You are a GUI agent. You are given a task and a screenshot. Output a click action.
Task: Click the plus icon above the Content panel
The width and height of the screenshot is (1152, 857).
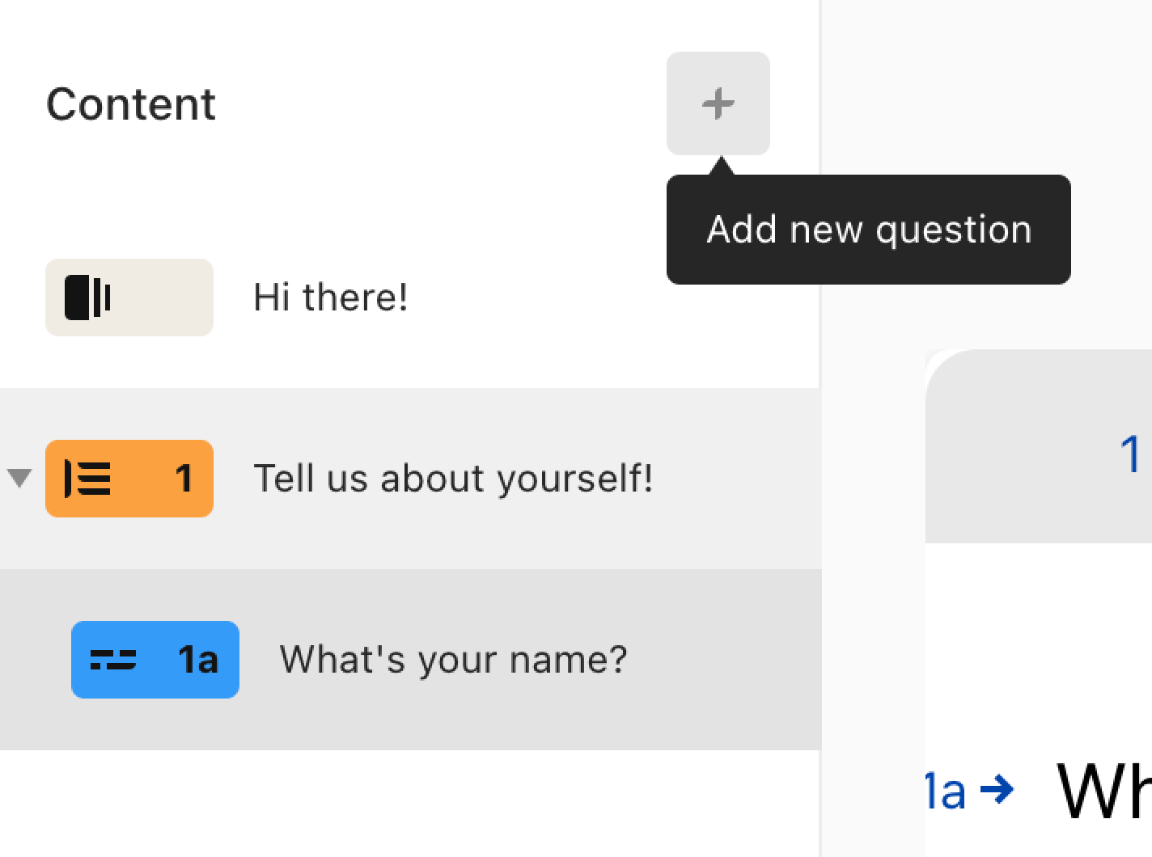pyautogui.click(x=718, y=103)
